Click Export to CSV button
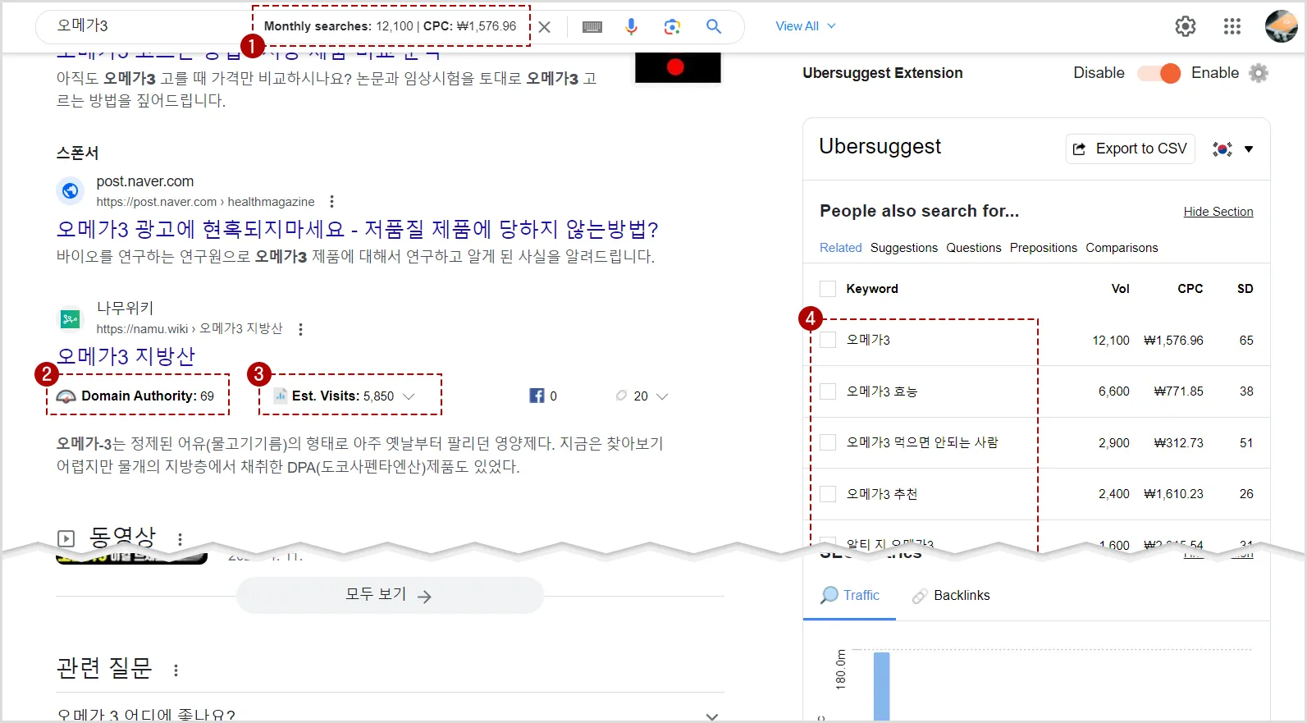1307x723 pixels. (1131, 149)
